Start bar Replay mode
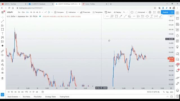Image resolution: width=180 pixels, height=101 pixels. pos(117,12)
